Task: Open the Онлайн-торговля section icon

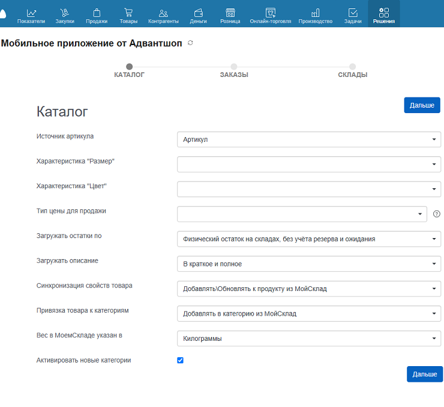Action: (x=271, y=13)
